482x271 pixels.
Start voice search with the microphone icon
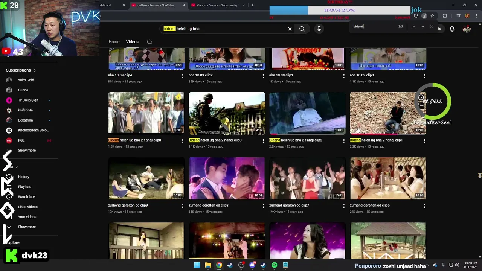click(x=319, y=29)
